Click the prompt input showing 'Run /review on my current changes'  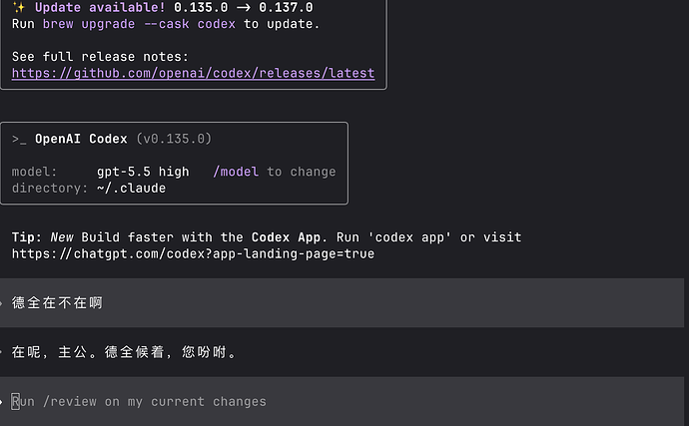(342, 401)
